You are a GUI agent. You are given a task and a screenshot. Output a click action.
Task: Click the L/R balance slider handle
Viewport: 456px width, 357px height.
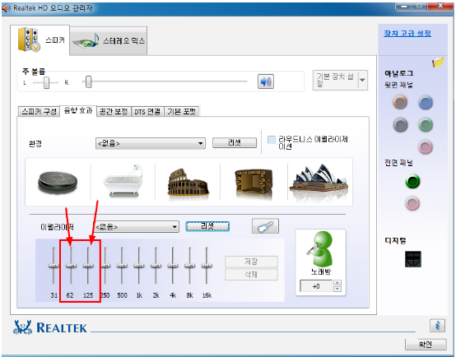coord(46,82)
